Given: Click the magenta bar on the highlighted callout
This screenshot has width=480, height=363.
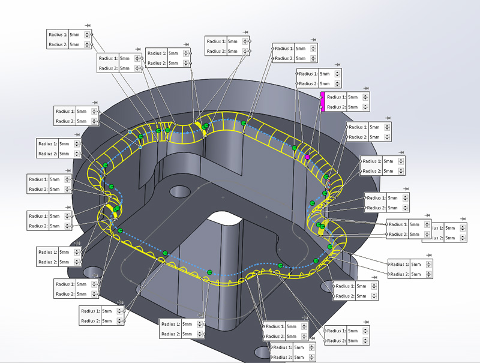Looking at the screenshot, I should pos(322,102).
